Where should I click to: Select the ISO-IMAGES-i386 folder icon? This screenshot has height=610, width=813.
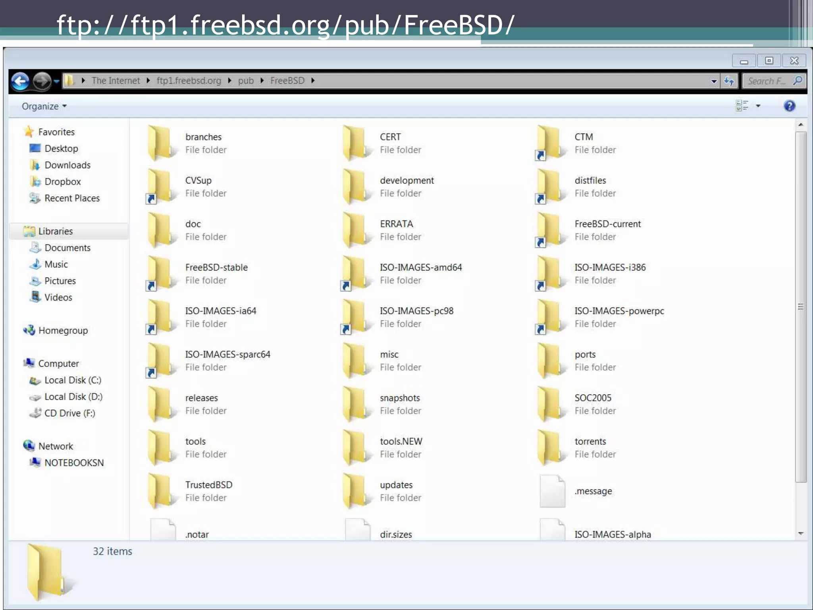[x=551, y=274]
